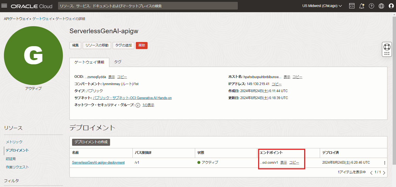
Task: Open 認証局 in the resources menu
Action: (11, 159)
